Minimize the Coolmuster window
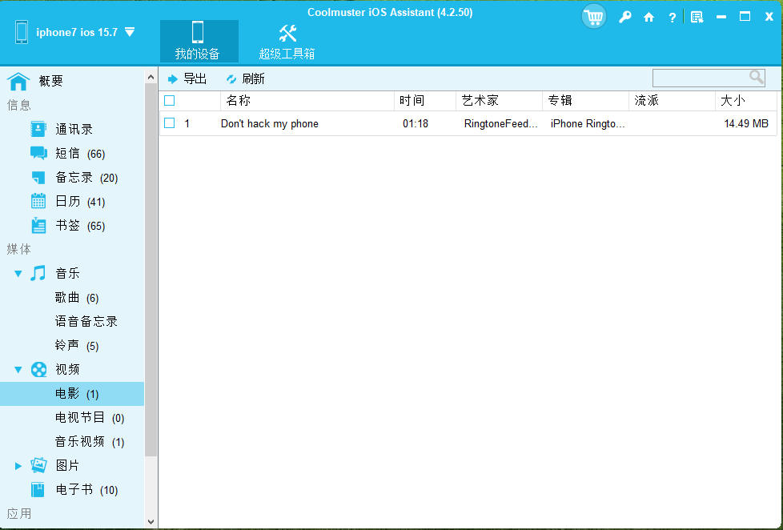 721,17
